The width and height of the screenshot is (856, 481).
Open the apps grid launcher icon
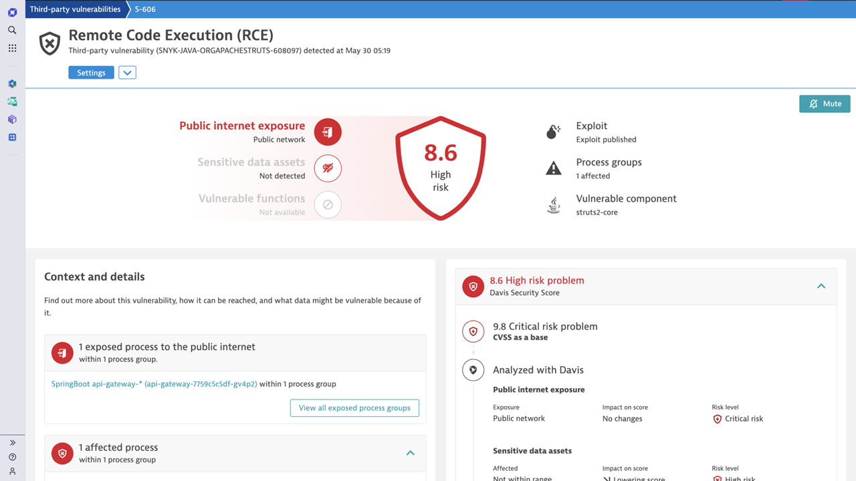(12, 48)
